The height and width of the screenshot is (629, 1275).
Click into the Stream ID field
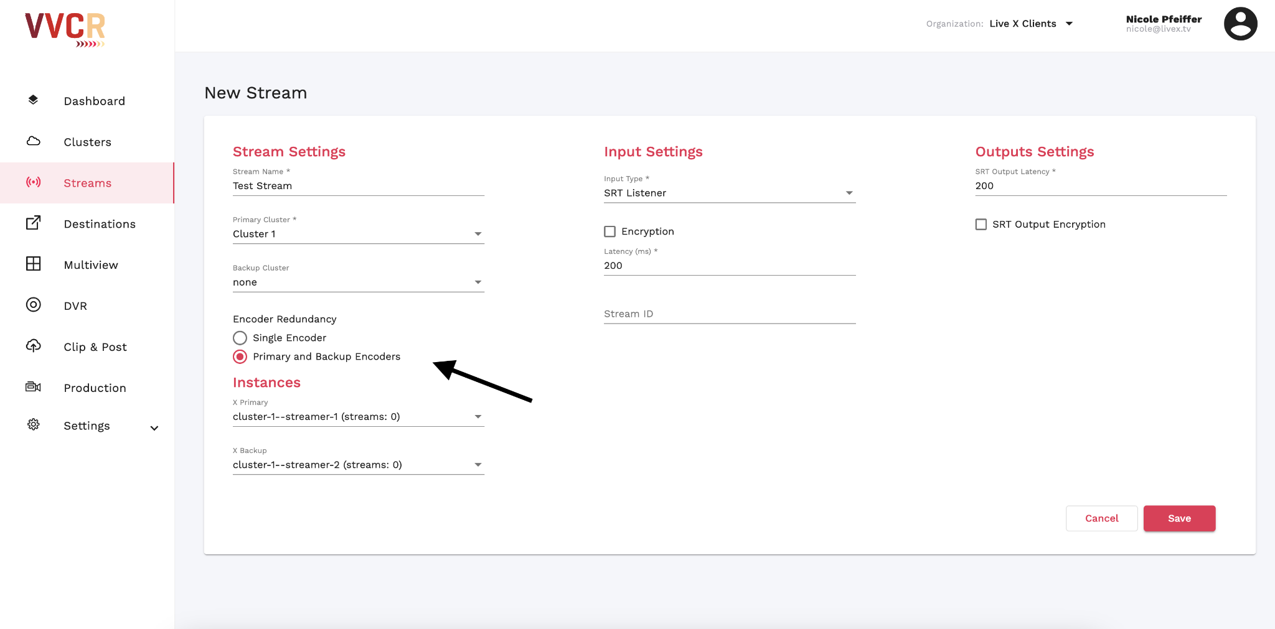tap(729, 314)
